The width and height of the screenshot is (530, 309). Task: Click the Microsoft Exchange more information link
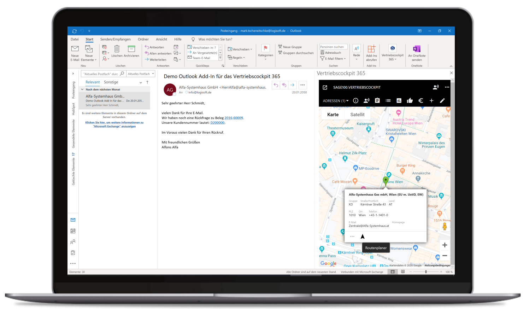(x=114, y=124)
